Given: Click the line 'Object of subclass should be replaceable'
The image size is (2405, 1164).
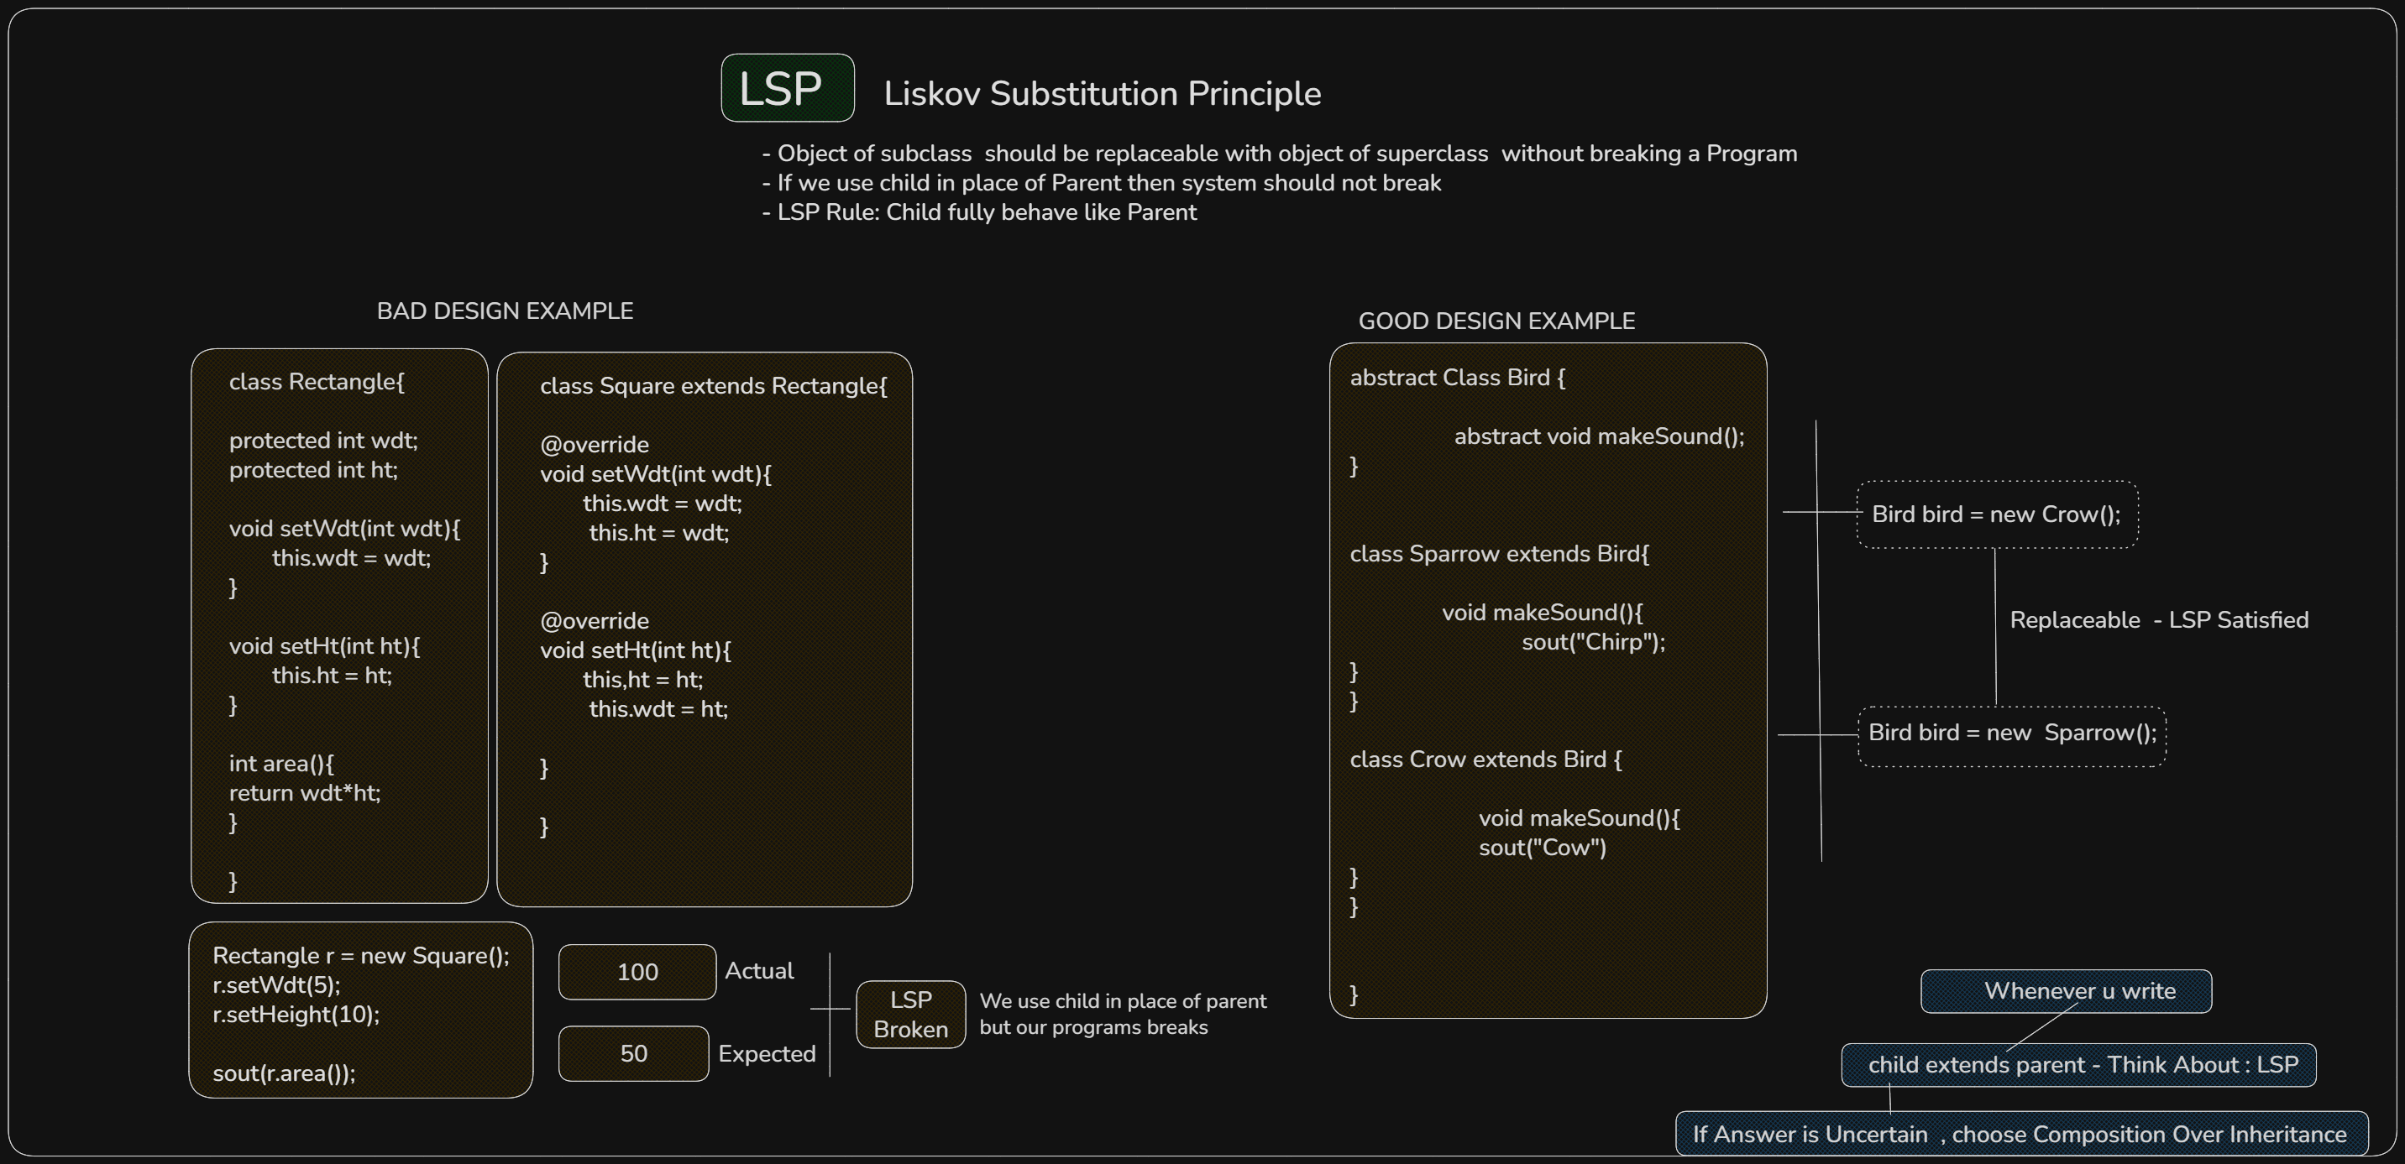Looking at the screenshot, I should click(x=1280, y=154).
